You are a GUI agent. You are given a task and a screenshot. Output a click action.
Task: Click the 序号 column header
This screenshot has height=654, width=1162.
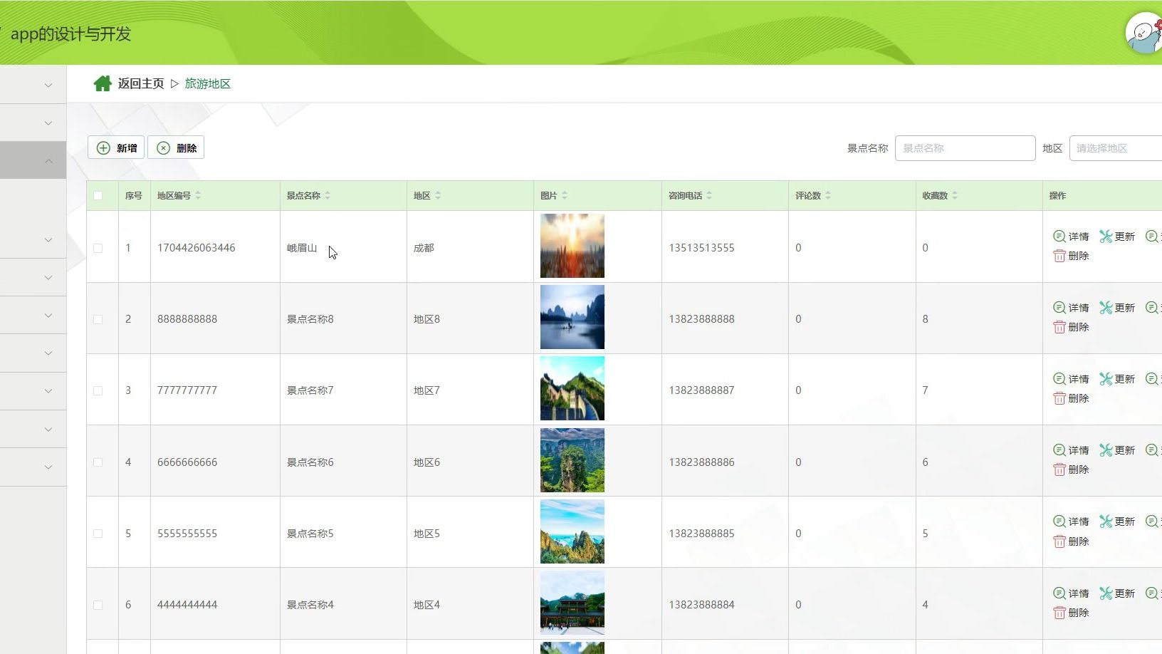(x=134, y=195)
